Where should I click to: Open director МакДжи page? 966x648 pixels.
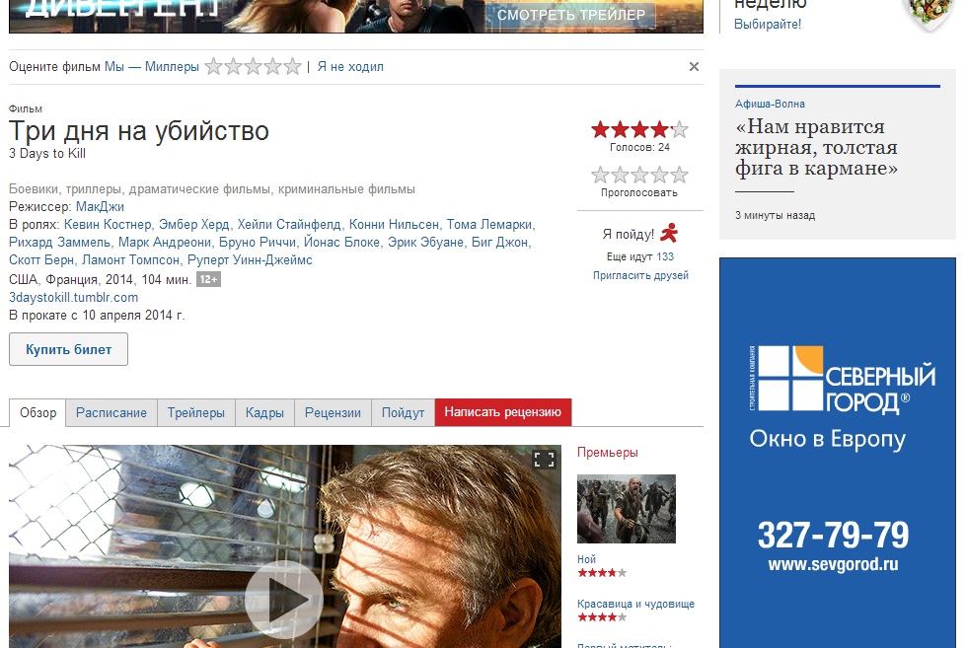point(100,206)
